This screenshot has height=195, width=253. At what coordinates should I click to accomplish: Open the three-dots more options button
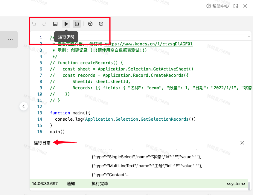(x=10, y=39)
